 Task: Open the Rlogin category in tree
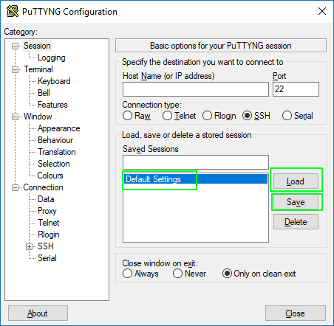[49, 235]
